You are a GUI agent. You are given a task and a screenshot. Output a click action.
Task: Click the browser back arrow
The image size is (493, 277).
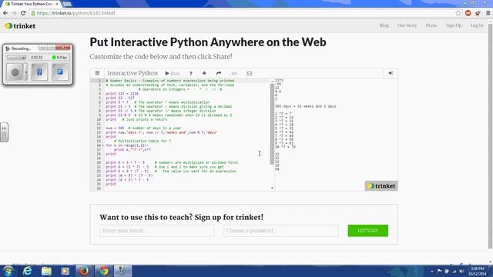pyautogui.click(x=5, y=13)
